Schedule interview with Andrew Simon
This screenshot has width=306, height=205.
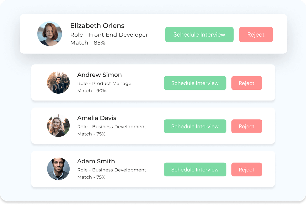(x=195, y=83)
